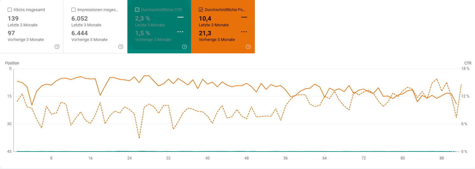Click solid line legend on CTR card
The height and width of the screenshot is (169, 475).
(x=180, y=17)
